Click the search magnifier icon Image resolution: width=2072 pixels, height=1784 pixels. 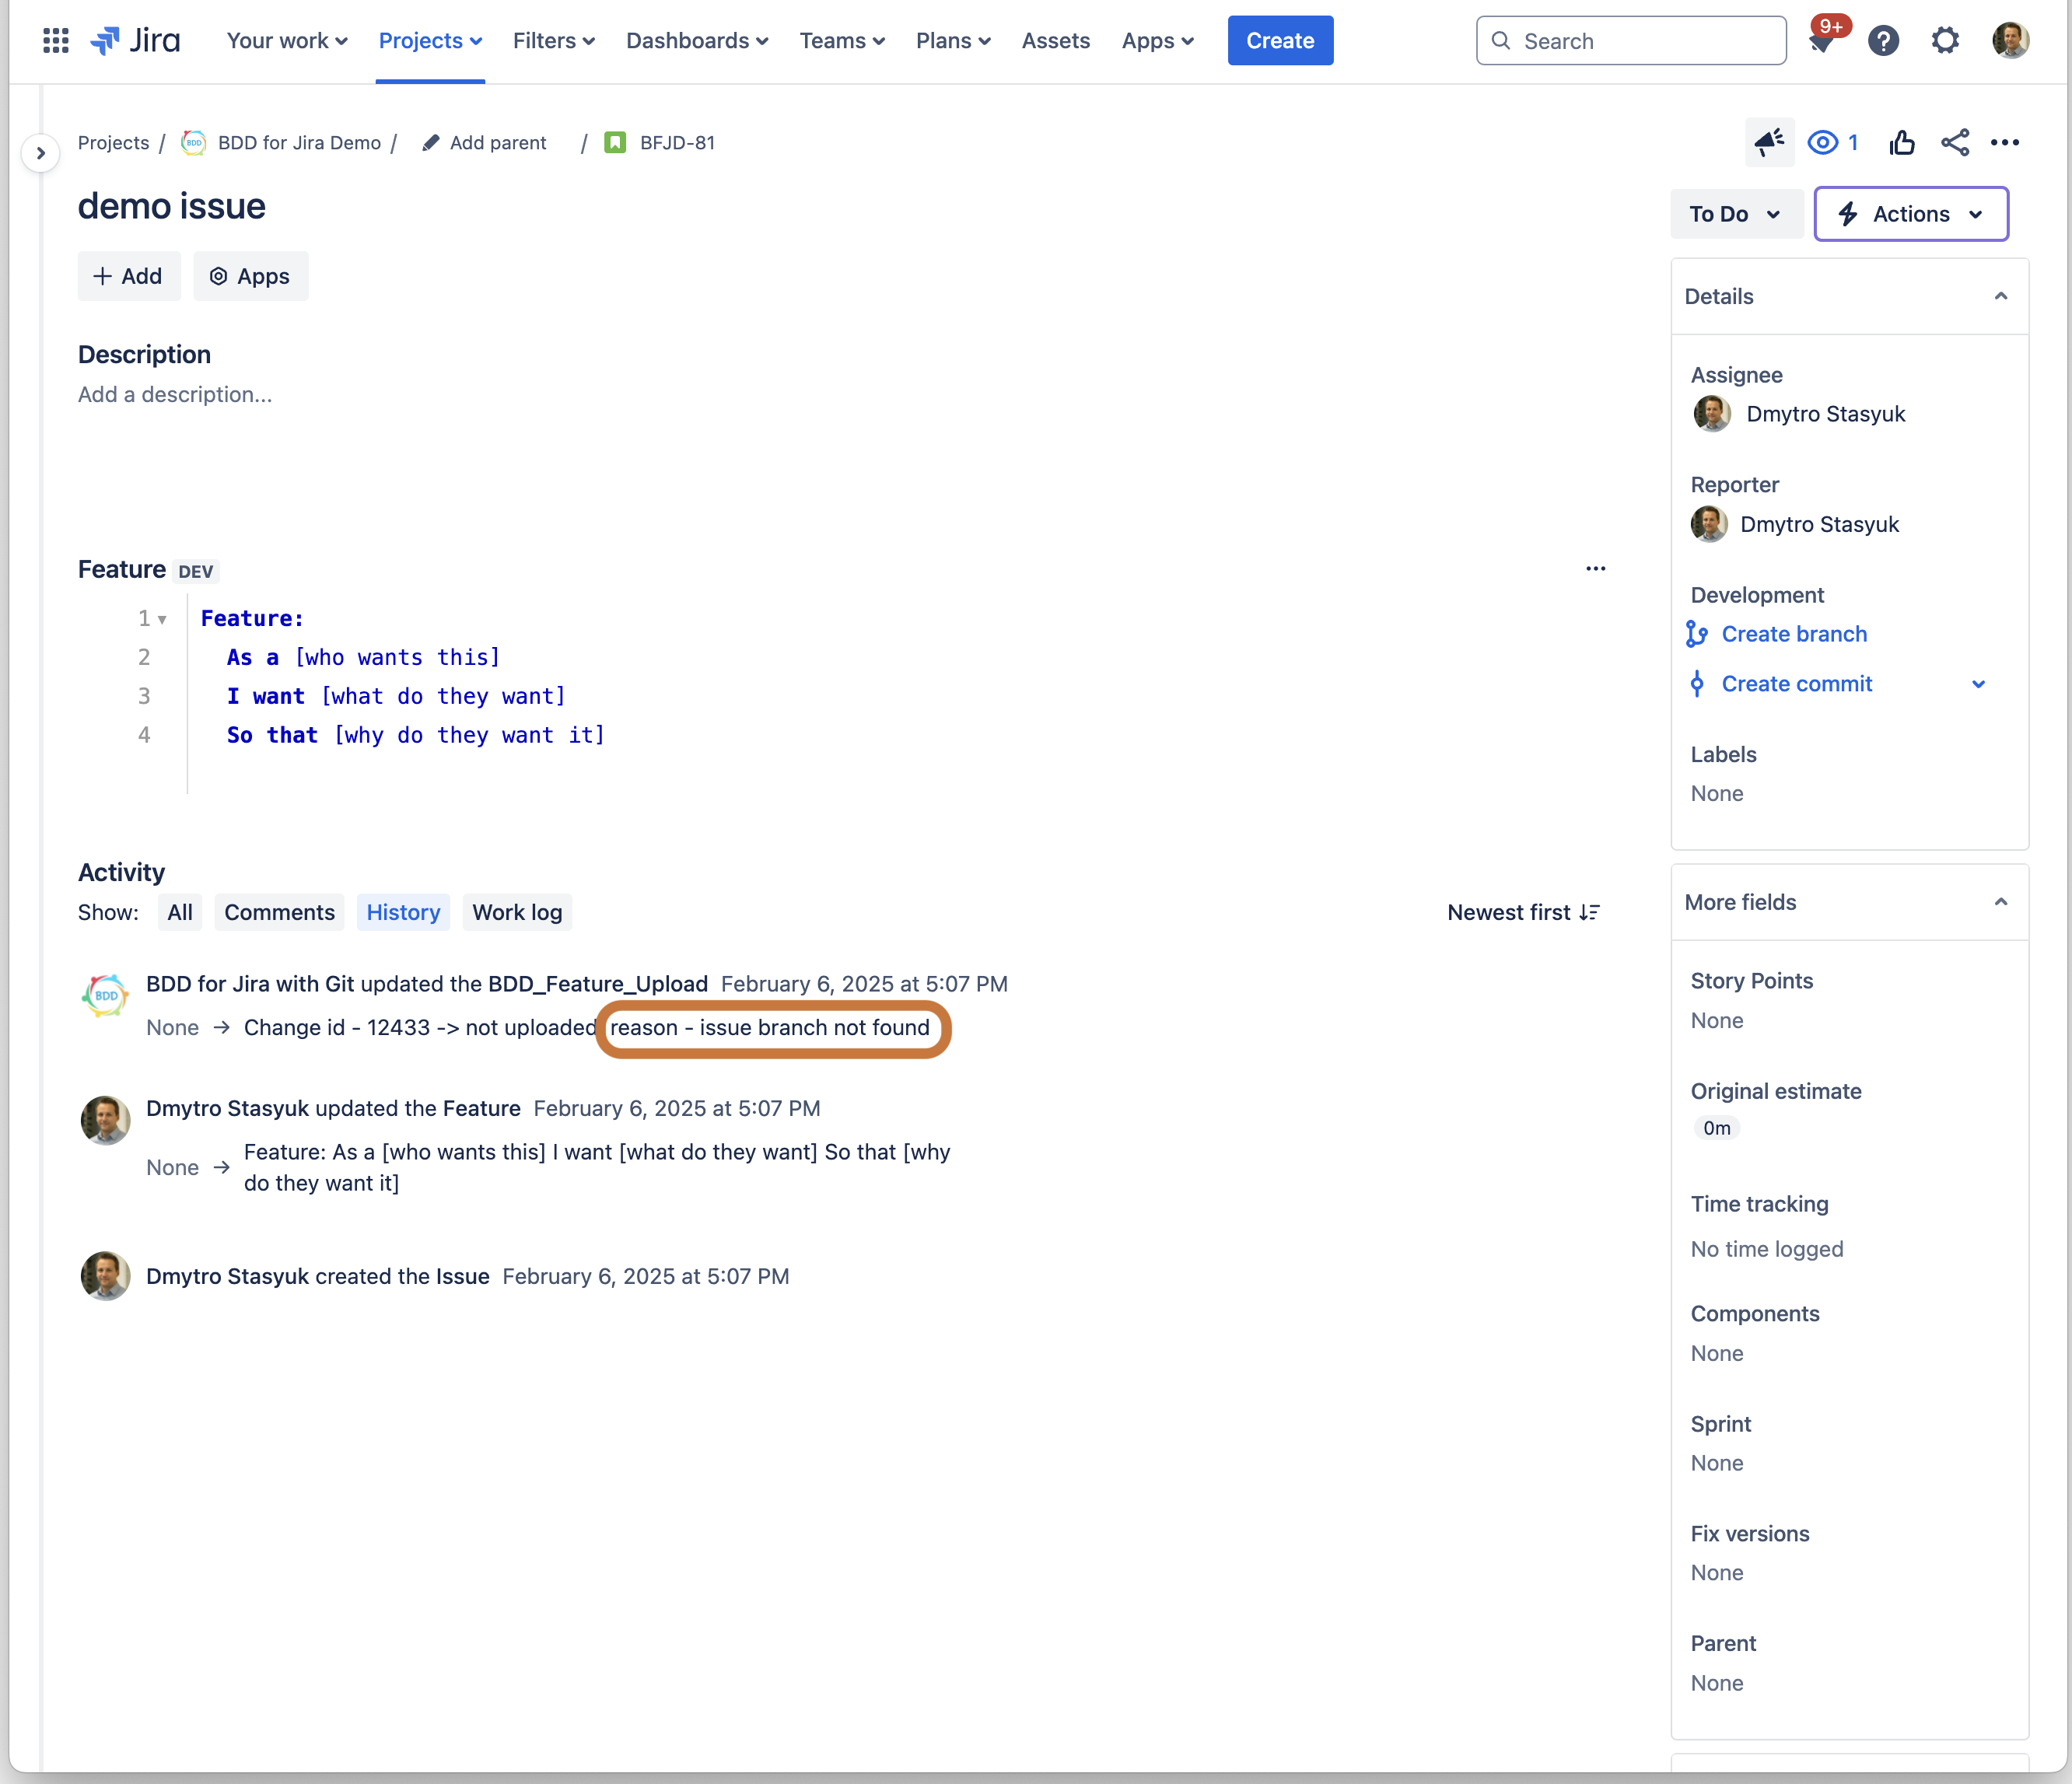pyautogui.click(x=1501, y=41)
